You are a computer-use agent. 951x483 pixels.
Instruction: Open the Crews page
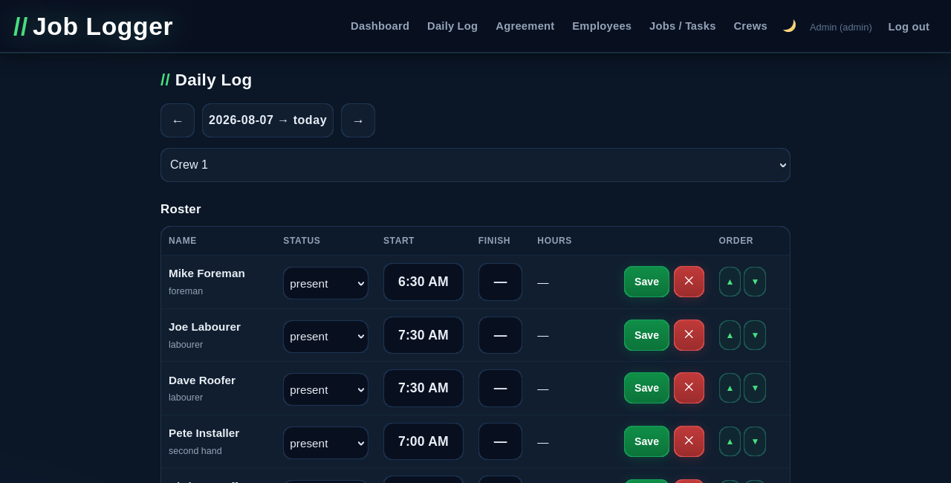(750, 26)
